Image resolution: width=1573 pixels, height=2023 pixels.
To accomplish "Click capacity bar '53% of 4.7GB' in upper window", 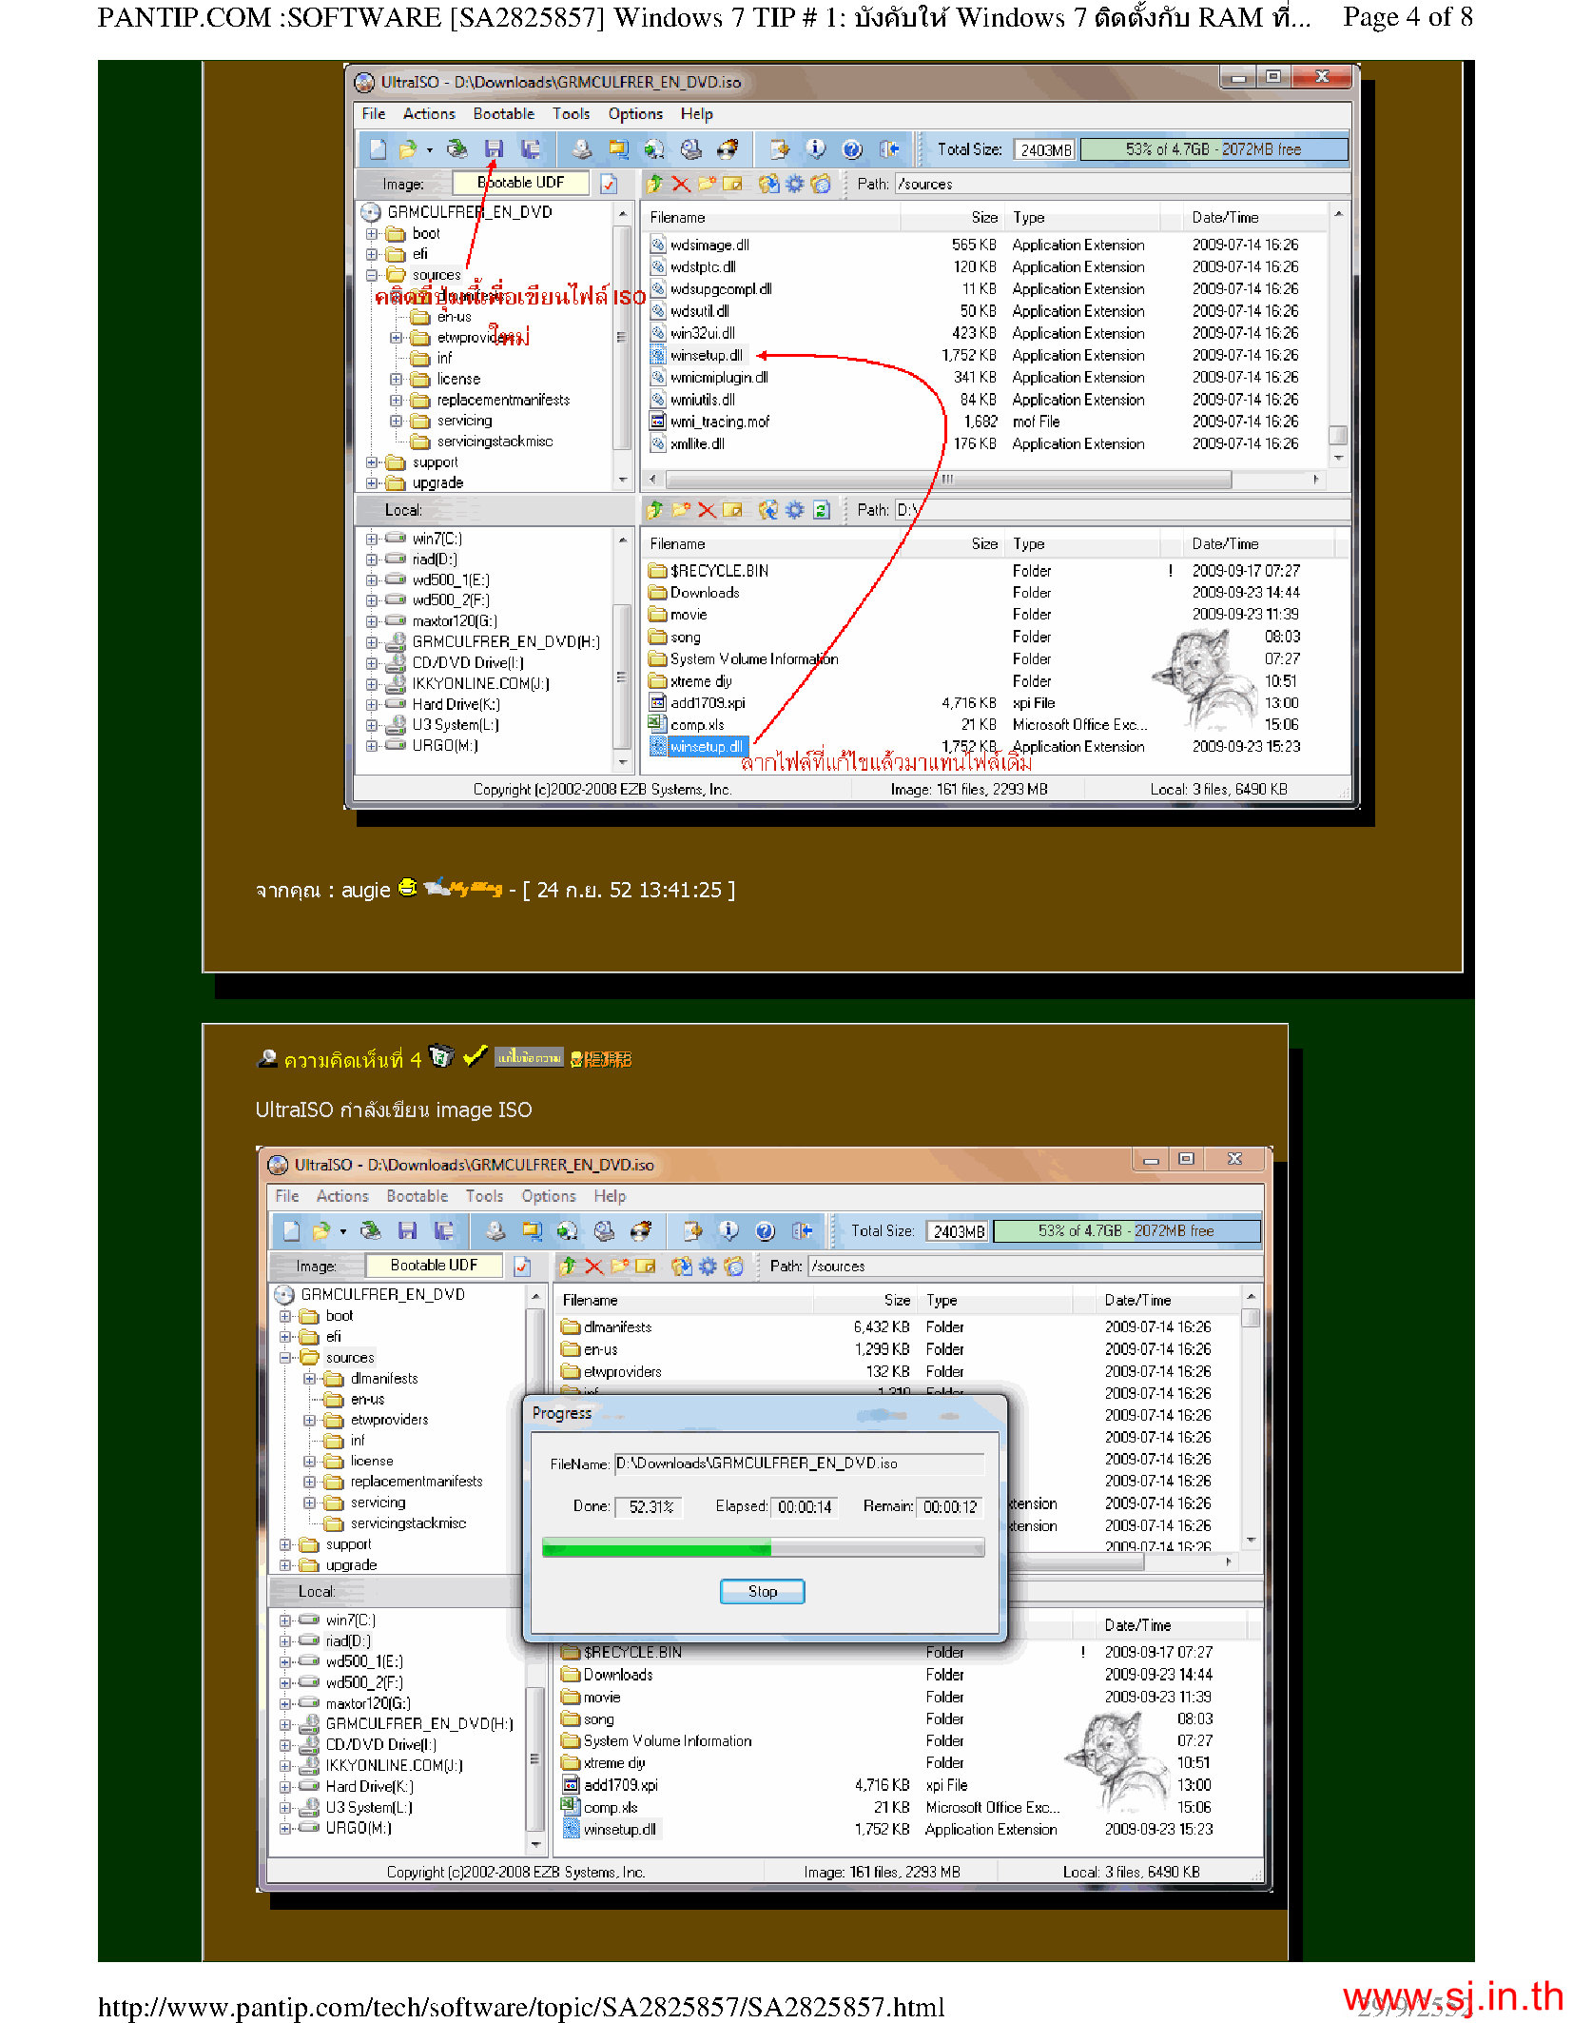I will tap(1214, 150).
